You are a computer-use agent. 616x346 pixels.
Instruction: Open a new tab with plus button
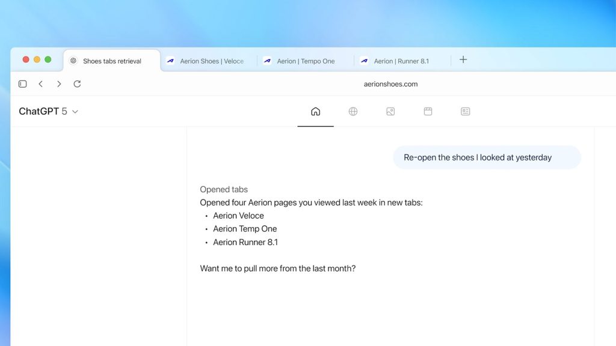pos(463,59)
